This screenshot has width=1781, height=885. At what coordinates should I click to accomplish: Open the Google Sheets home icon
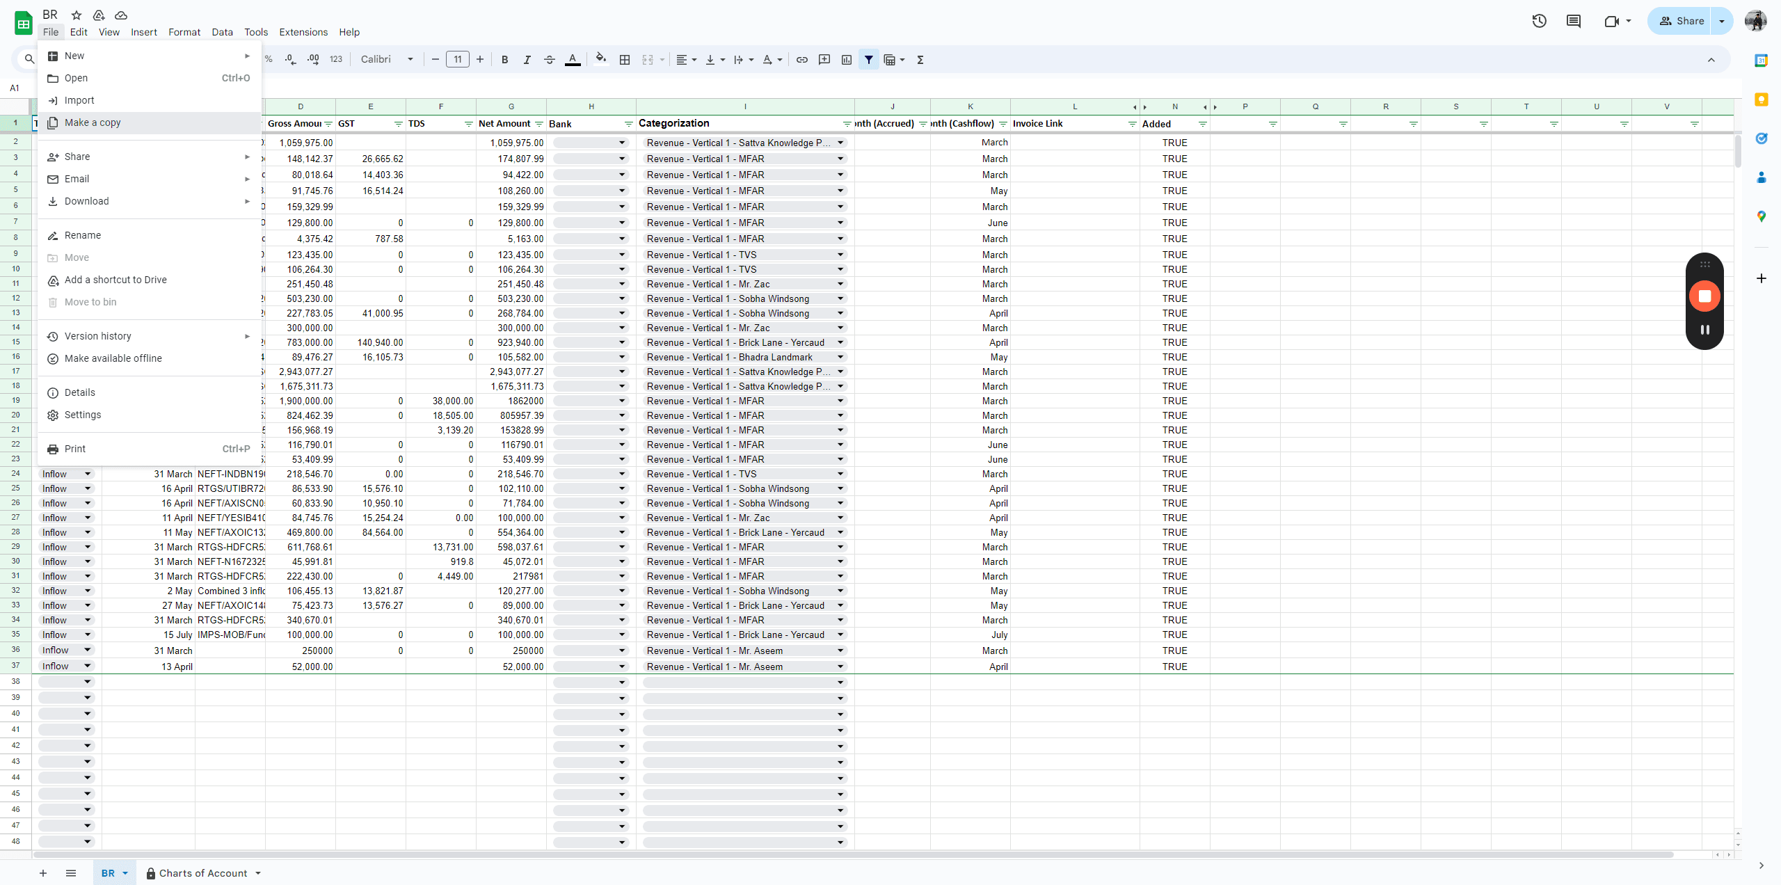[x=23, y=23]
